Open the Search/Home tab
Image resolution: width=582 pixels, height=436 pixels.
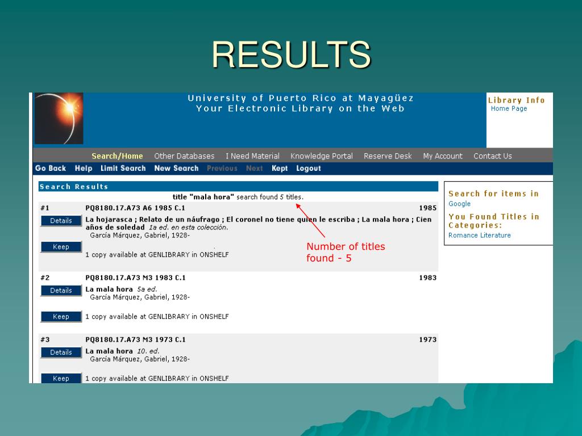[117, 156]
